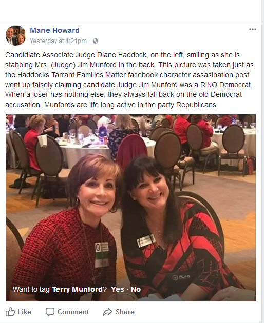Open the posted photo of two women

tap(130, 208)
